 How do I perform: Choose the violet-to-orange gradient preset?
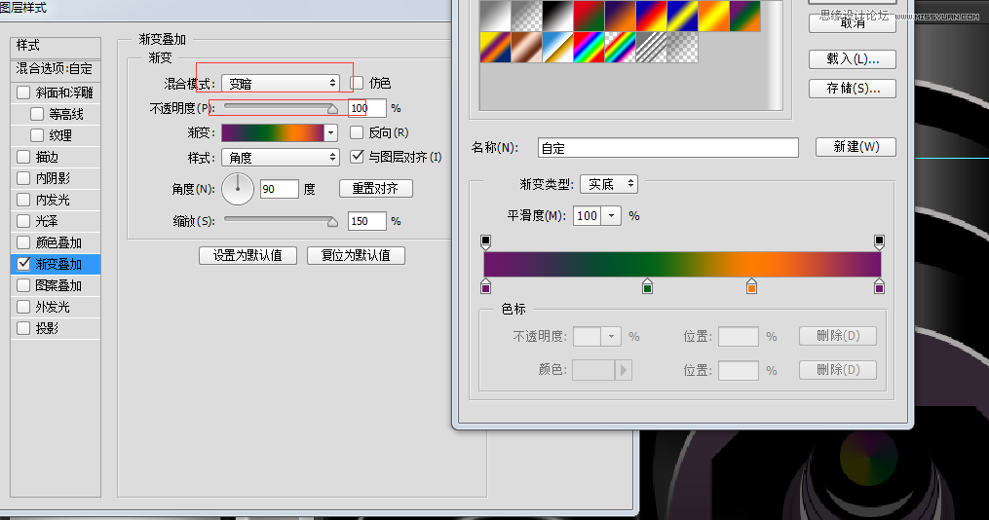(620, 16)
